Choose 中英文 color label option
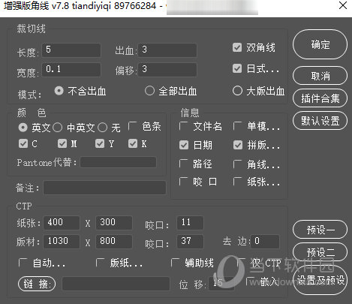352x304 pixels. pyautogui.click(x=58, y=128)
